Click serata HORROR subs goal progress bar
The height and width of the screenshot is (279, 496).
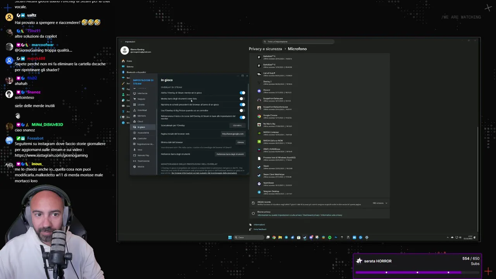pos(417,272)
